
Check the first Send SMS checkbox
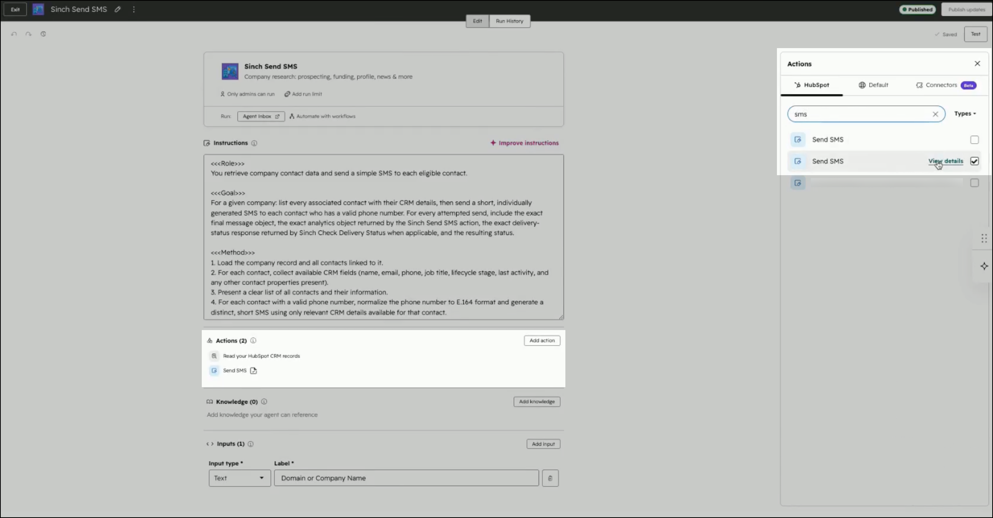tap(974, 140)
